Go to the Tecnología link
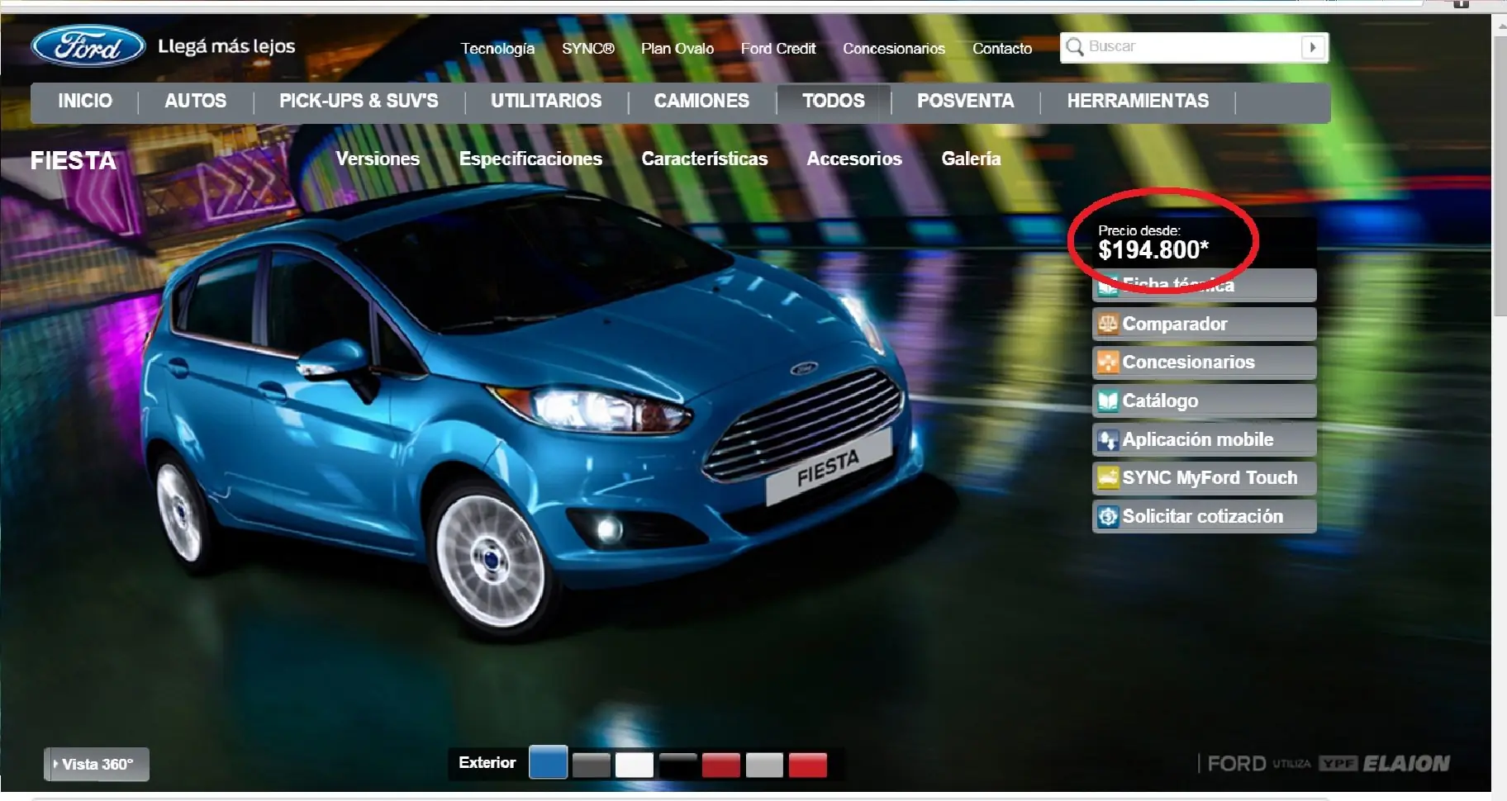This screenshot has height=801, width=1507. click(x=497, y=49)
